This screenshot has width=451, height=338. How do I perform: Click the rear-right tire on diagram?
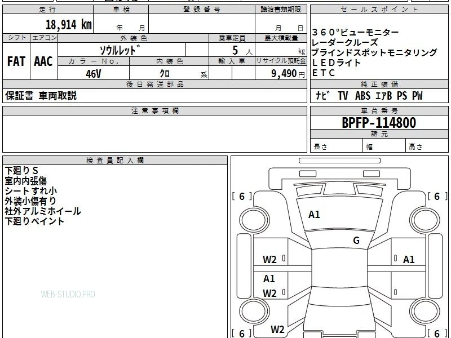425,312
